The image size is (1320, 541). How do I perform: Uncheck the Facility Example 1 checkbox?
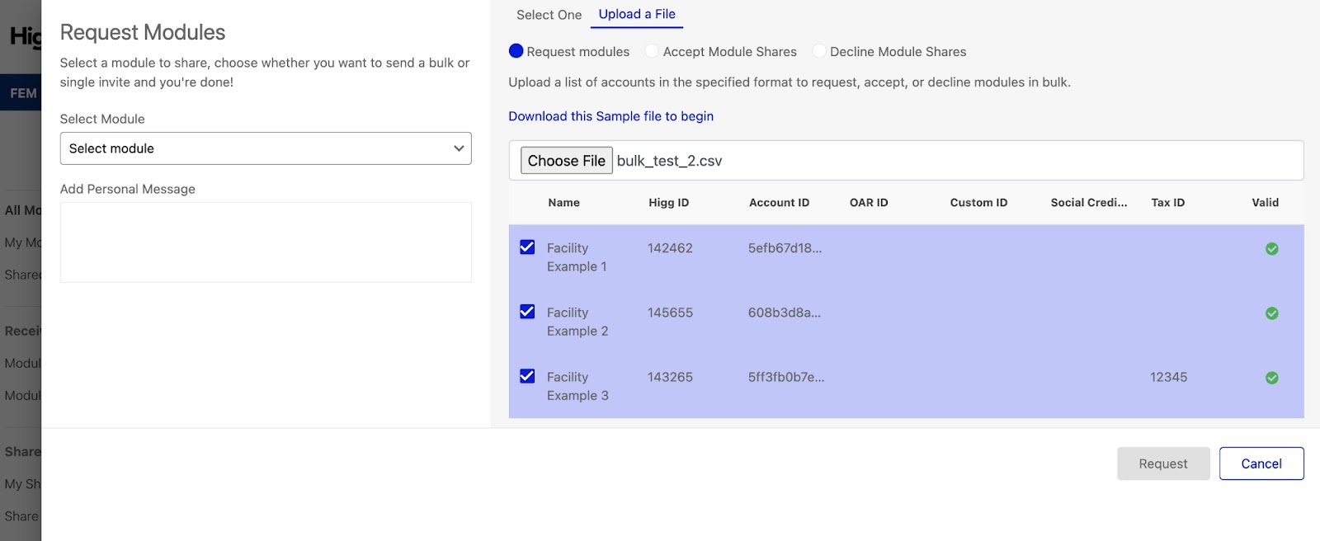click(x=527, y=247)
